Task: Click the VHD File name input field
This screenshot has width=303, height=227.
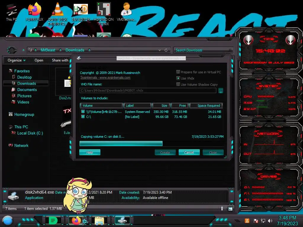Action: (x=148, y=90)
